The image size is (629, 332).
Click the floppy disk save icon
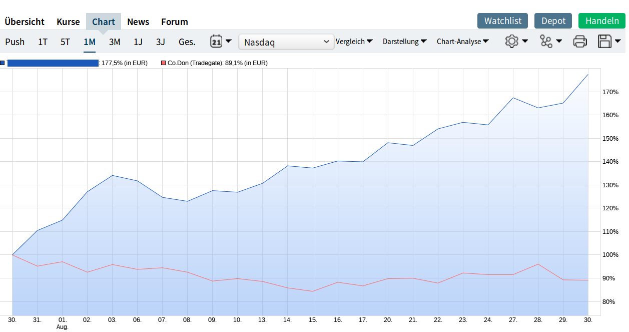point(604,42)
